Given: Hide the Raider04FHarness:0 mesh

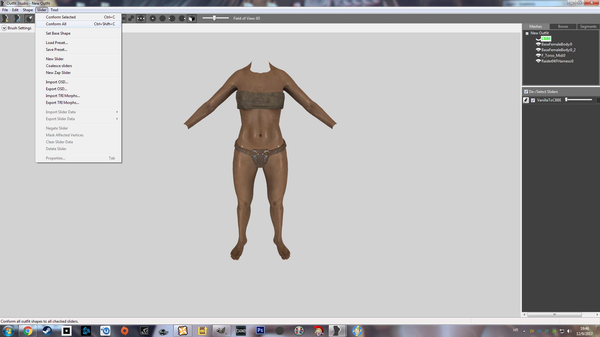Looking at the screenshot, I should (538, 61).
